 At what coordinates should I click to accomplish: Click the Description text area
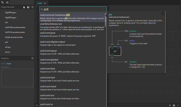pos(17,78)
